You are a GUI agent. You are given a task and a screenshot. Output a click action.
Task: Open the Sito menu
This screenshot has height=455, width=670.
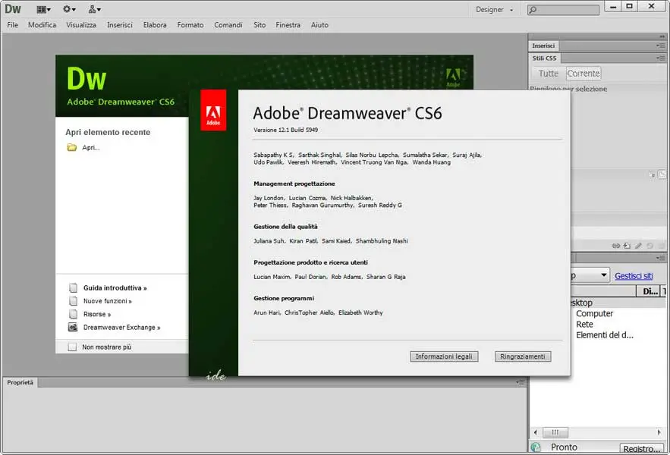point(260,25)
